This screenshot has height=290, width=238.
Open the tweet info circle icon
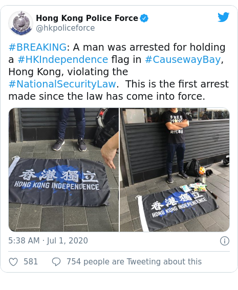pyautogui.click(x=225, y=241)
